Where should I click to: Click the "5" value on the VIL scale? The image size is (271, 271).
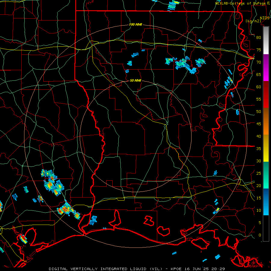point(260,223)
